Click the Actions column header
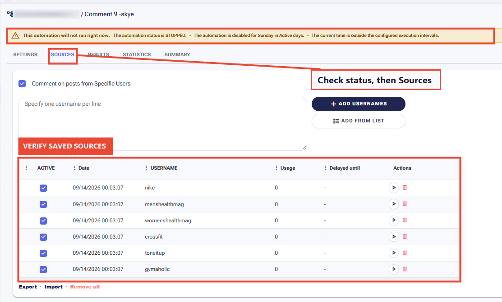 point(402,168)
